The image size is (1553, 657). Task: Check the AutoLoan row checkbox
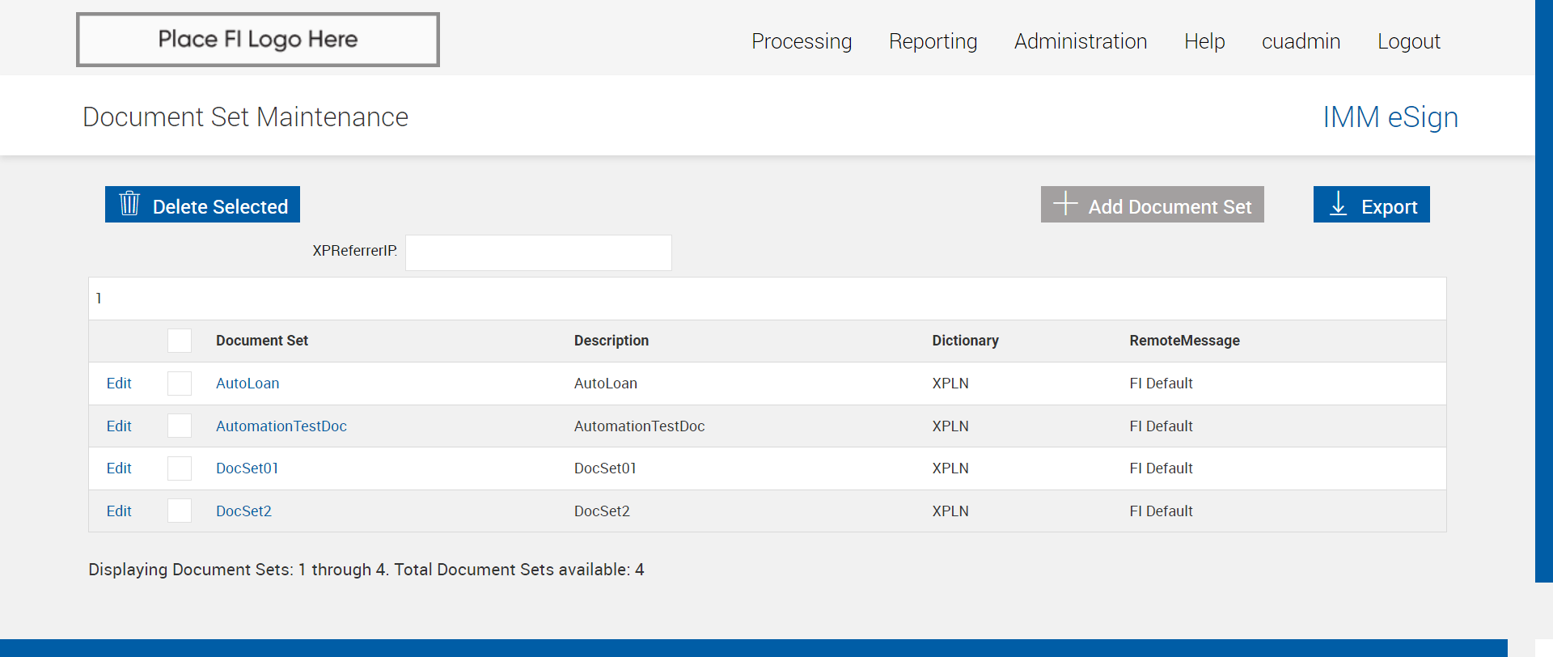tap(180, 384)
